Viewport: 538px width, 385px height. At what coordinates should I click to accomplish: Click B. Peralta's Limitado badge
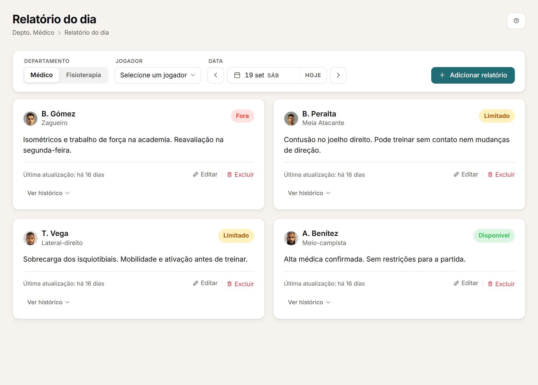[497, 116]
